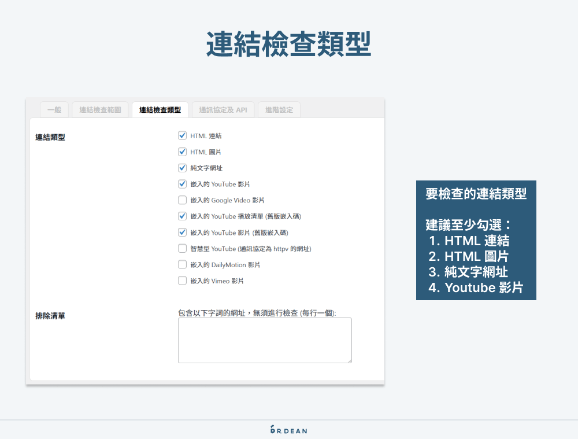Check the 嵌入的 DailyMotion 影片 option
578x439 pixels.
coord(183,265)
